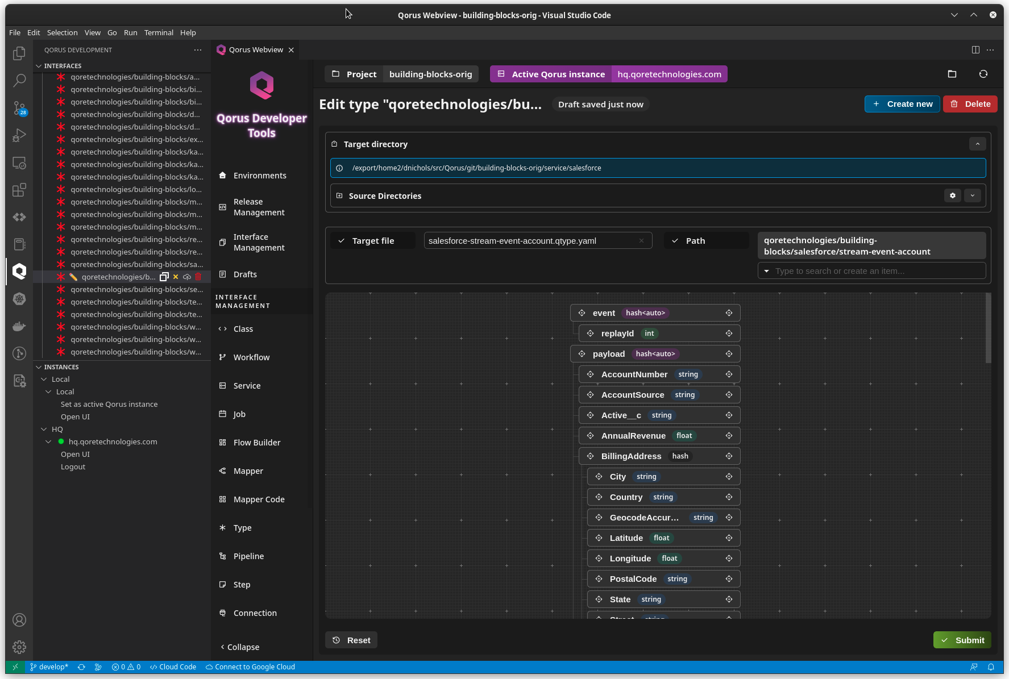Click the Cloud Code status bar entry
This screenshot has height=679, width=1009.
click(x=173, y=667)
